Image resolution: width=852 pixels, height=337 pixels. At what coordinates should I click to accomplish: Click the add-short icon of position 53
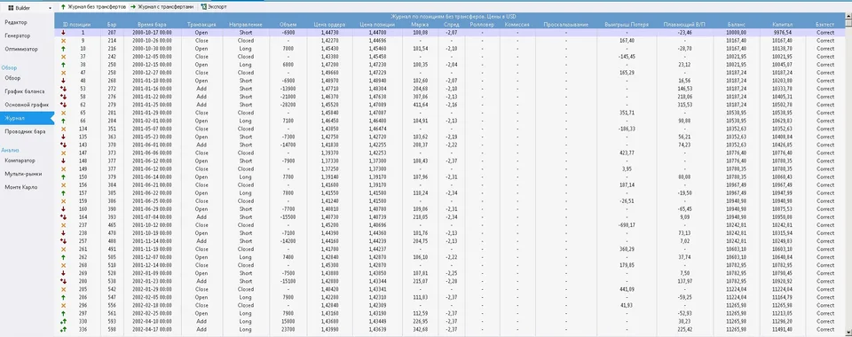pos(64,89)
